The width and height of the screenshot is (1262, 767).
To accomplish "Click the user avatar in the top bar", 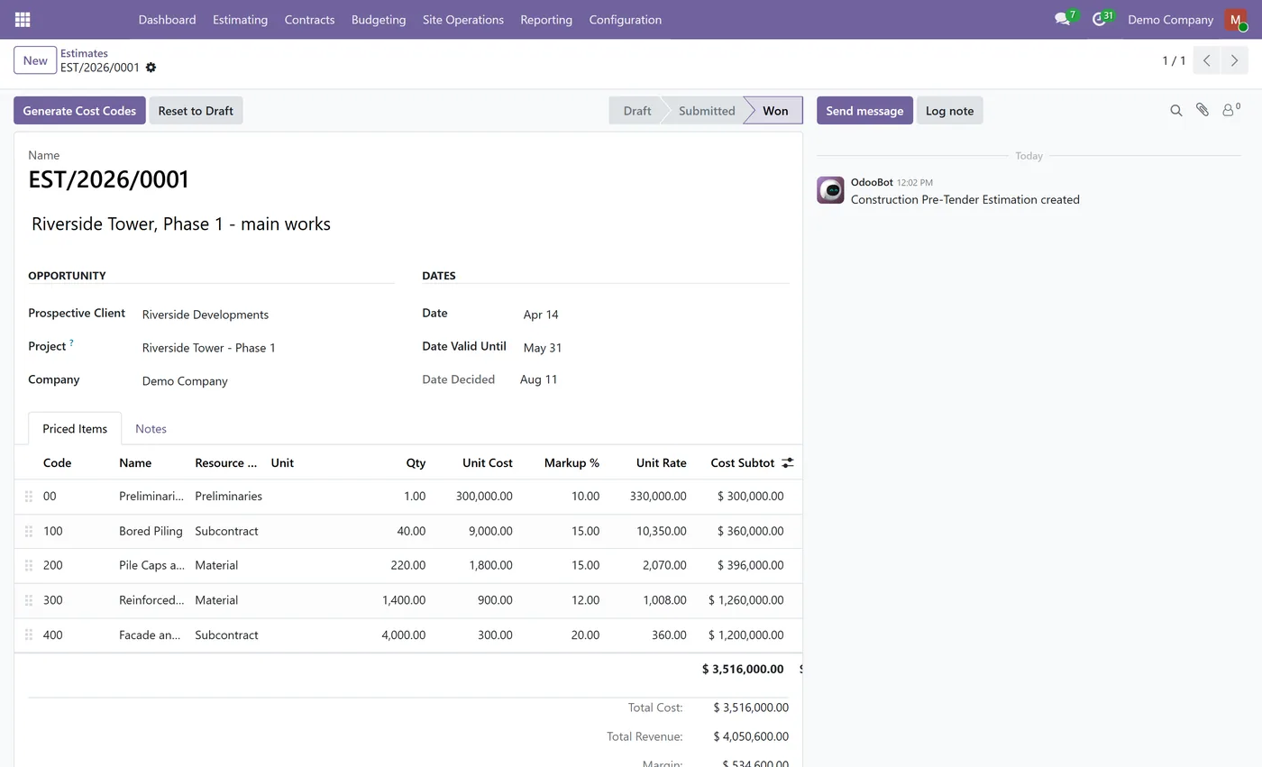I will [1235, 19].
